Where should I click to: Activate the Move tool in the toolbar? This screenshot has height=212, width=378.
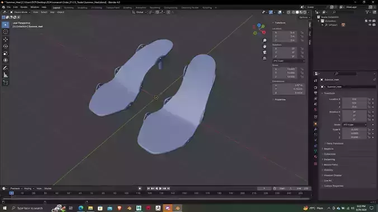coord(6,39)
